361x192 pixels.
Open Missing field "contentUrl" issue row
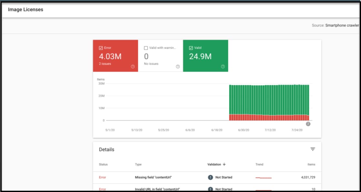coord(207,177)
